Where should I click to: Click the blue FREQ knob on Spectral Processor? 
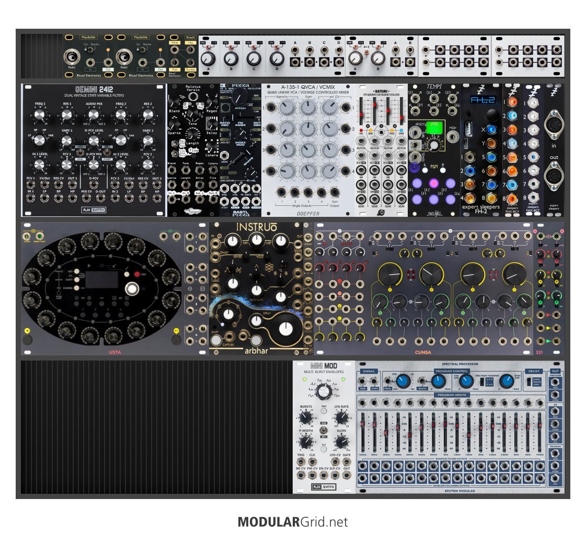[404, 381]
